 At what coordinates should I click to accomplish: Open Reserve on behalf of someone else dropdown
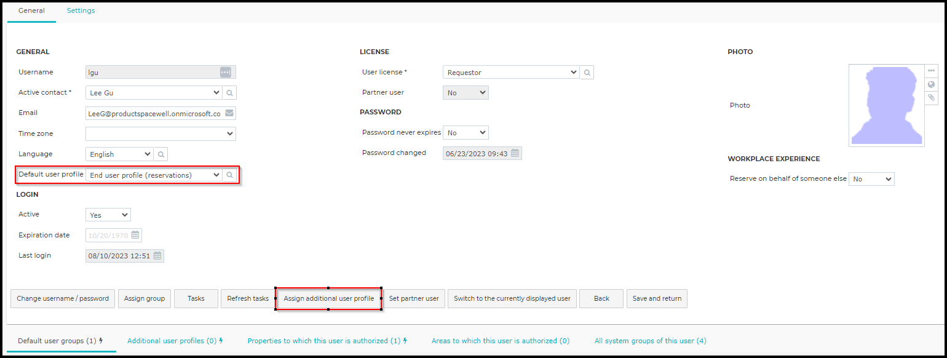coord(871,179)
